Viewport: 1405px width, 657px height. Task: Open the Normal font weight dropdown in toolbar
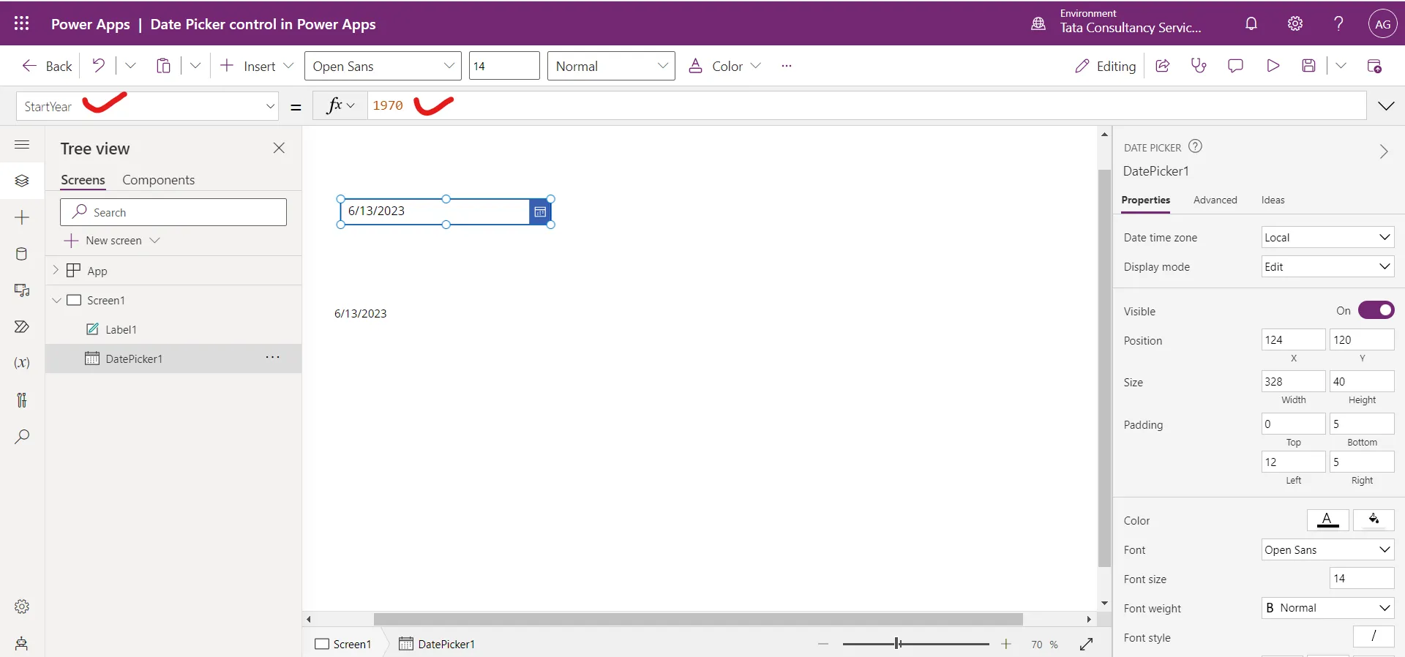(611, 66)
